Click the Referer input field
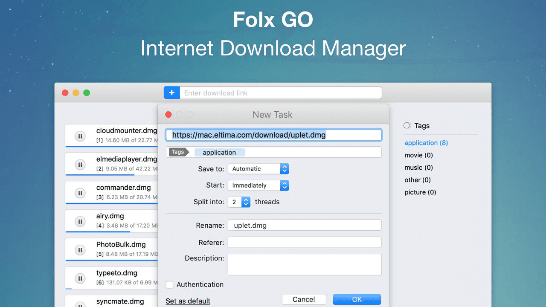The height and width of the screenshot is (307, 546). coord(305,243)
